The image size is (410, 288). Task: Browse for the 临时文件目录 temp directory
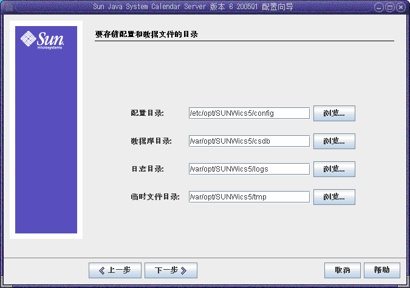pos(334,197)
